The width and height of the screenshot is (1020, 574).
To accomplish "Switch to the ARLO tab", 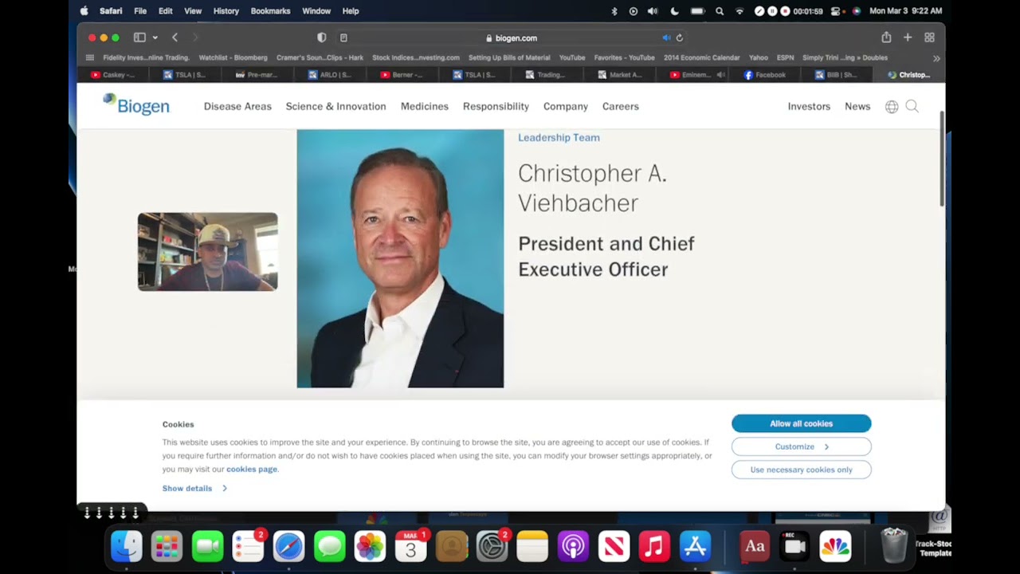I will (328, 75).
